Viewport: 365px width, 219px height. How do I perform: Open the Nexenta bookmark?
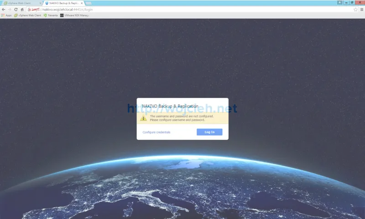click(x=51, y=15)
